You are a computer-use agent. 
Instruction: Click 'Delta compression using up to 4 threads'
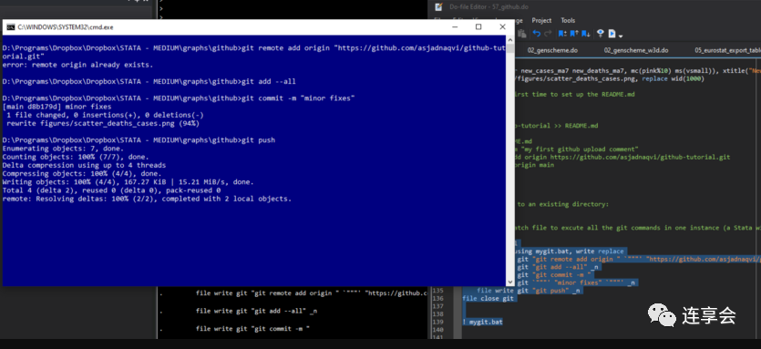(84, 166)
